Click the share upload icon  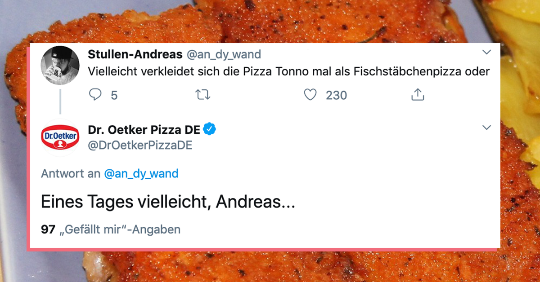click(418, 95)
